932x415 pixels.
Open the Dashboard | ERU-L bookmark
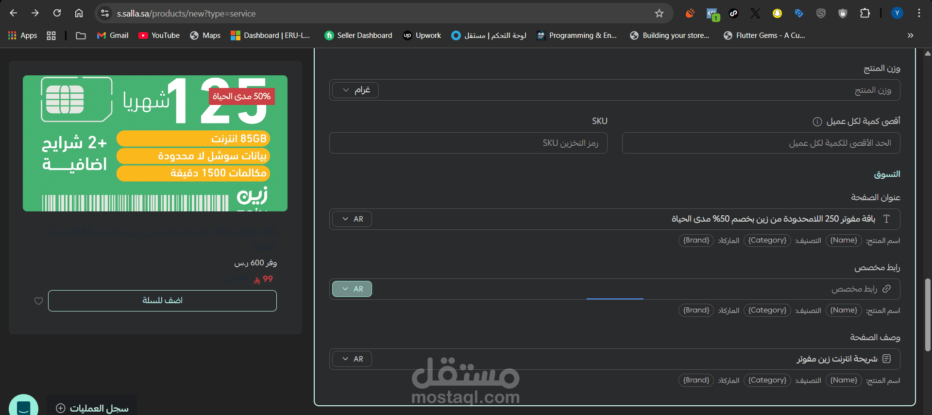[270, 35]
